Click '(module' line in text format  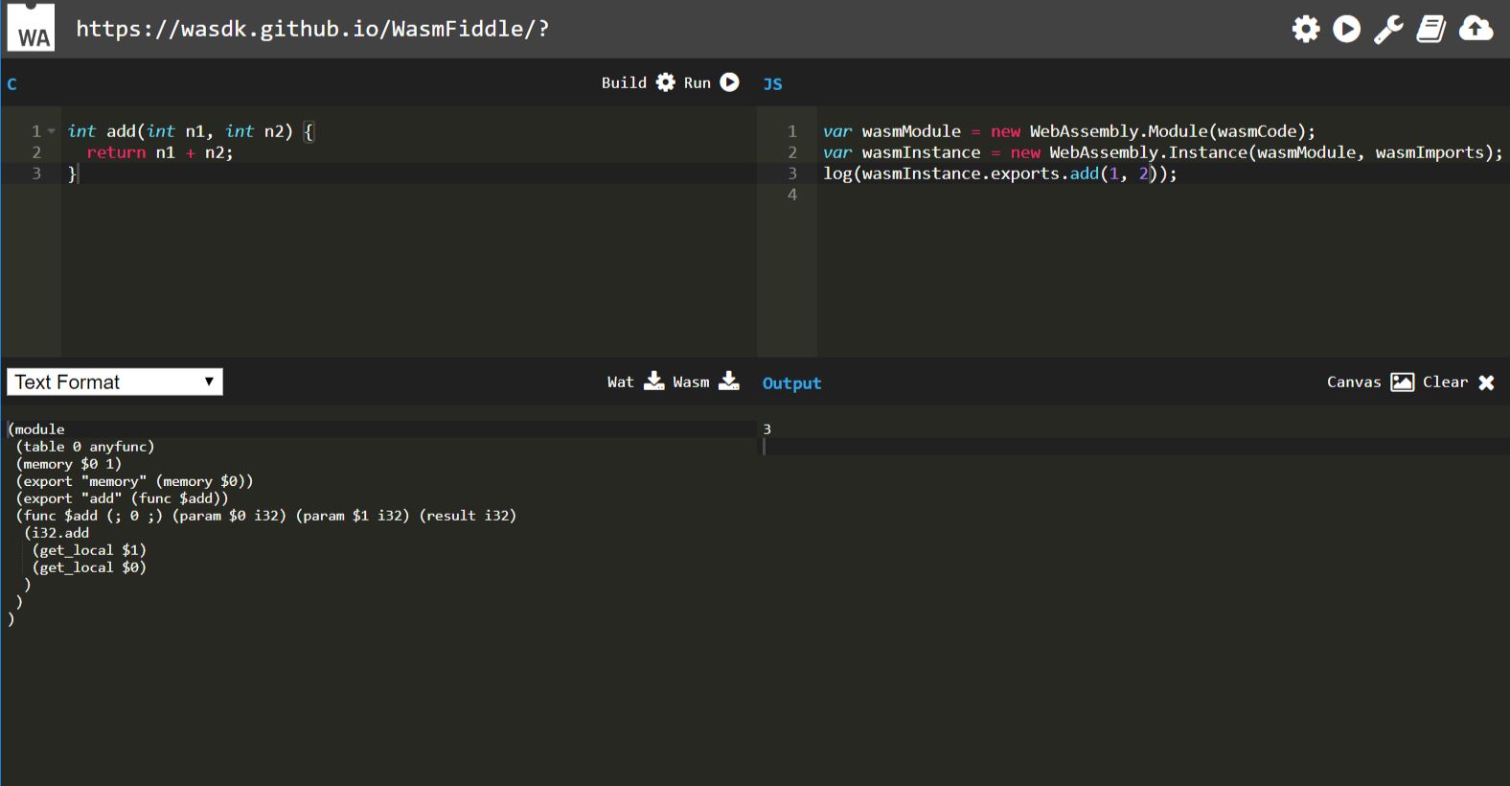[x=36, y=429]
